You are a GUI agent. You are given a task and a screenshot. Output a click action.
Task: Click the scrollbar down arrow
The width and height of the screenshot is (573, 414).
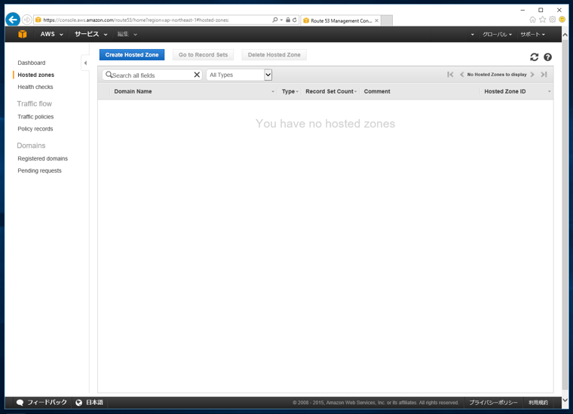565,400
